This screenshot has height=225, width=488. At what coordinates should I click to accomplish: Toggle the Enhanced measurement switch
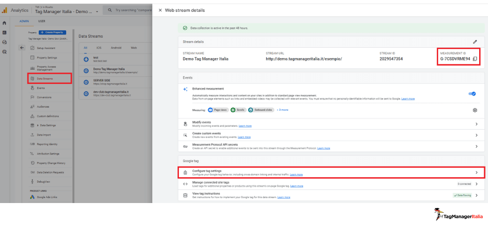coord(472,94)
